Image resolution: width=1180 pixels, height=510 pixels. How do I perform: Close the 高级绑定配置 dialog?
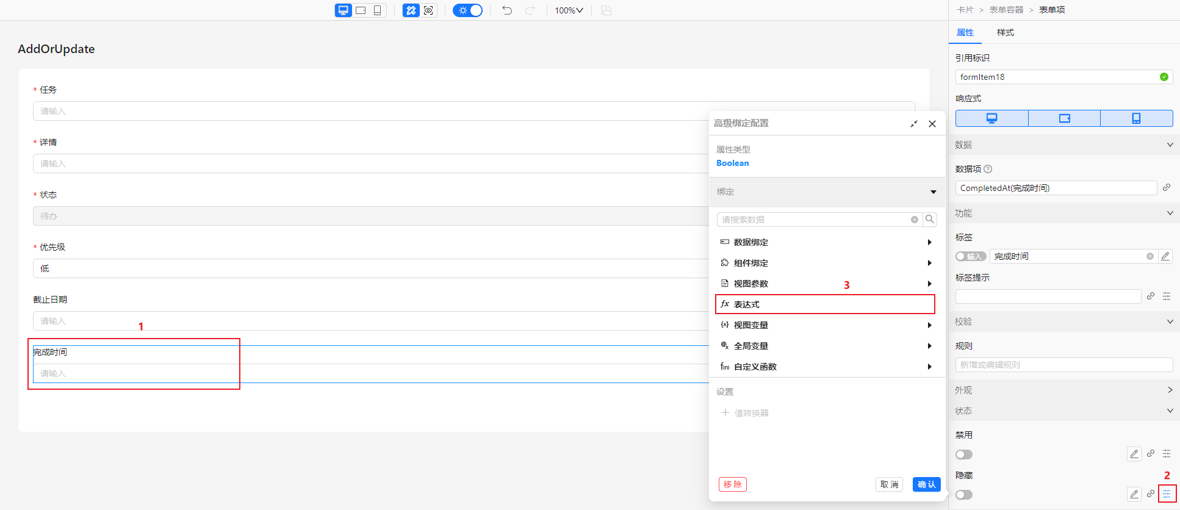(x=932, y=124)
